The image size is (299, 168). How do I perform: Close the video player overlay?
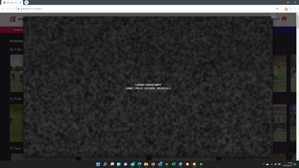[273, 16]
